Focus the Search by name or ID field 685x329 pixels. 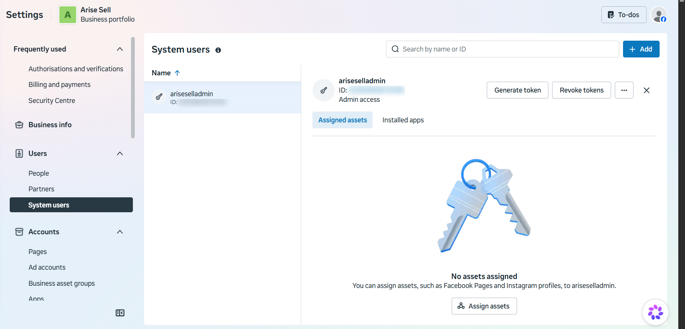coord(502,49)
